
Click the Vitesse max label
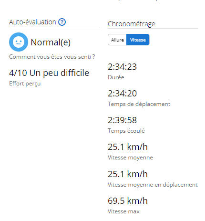pos(123,211)
